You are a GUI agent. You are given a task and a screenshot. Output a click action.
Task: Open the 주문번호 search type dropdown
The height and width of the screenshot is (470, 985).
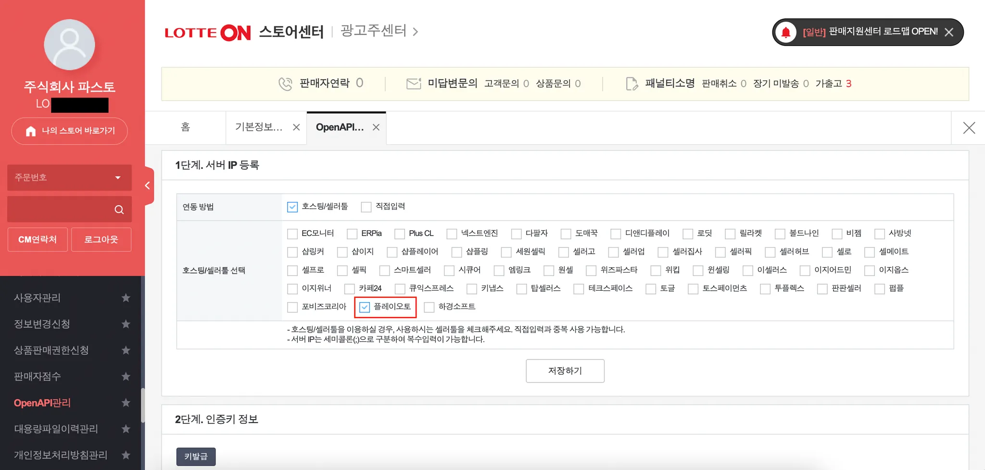[x=69, y=178]
